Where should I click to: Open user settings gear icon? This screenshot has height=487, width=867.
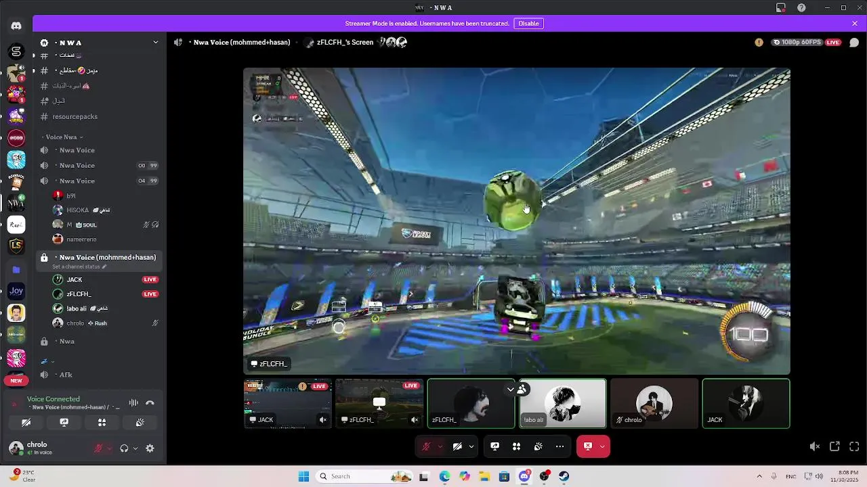150,448
